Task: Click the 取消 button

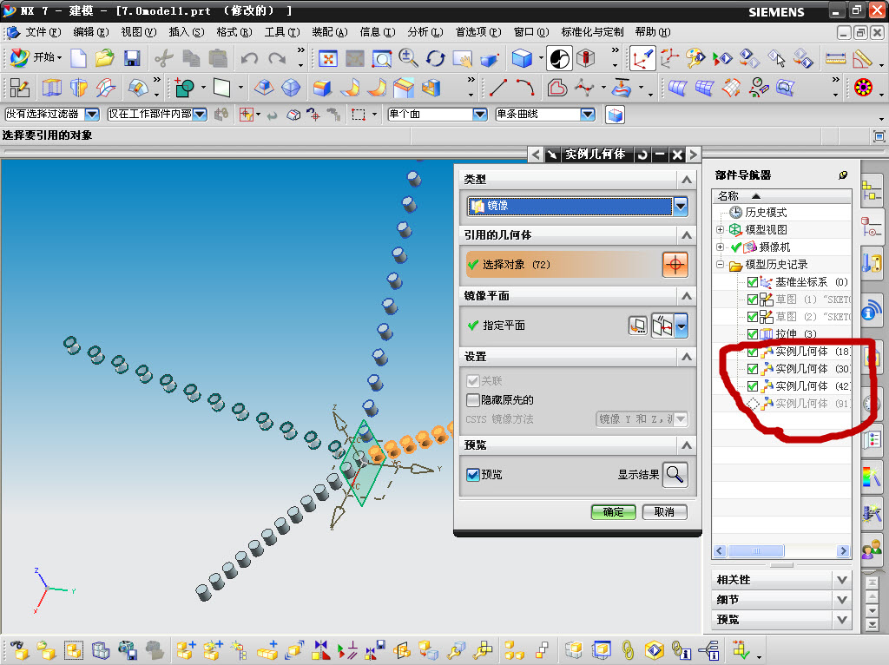Action: (x=664, y=512)
